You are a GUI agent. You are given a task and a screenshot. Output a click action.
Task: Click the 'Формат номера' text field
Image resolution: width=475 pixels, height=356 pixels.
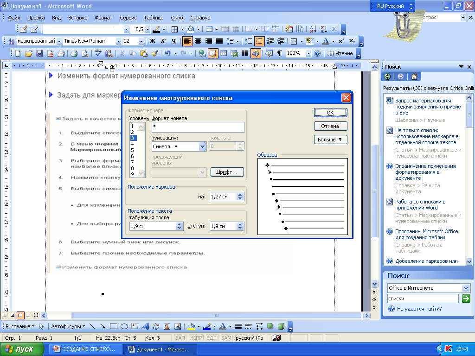point(198,127)
